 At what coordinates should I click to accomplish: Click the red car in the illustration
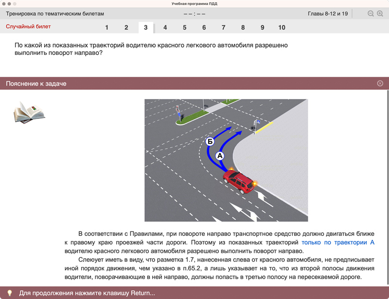tap(239, 181)
